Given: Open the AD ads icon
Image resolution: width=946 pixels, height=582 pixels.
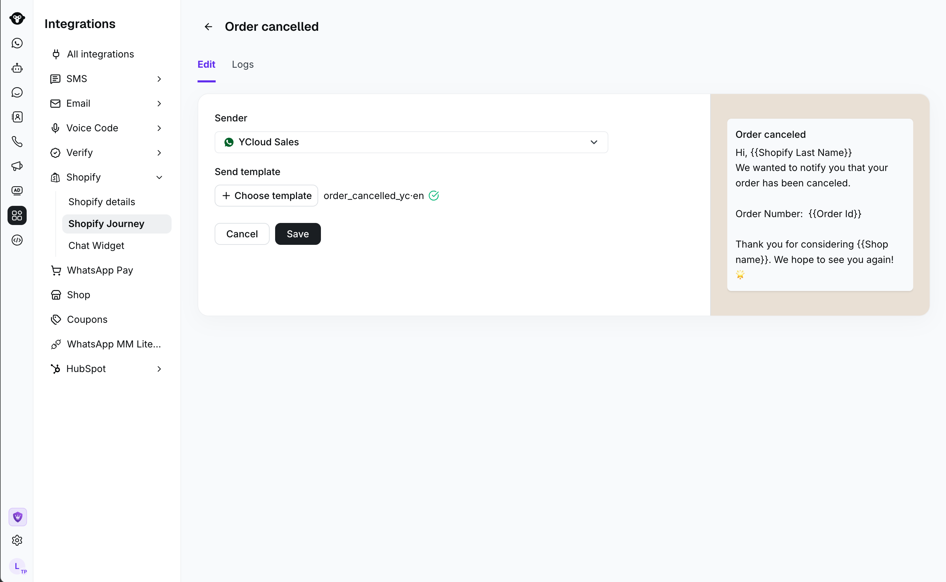Looking at the screenshot, I should point(17,190).
